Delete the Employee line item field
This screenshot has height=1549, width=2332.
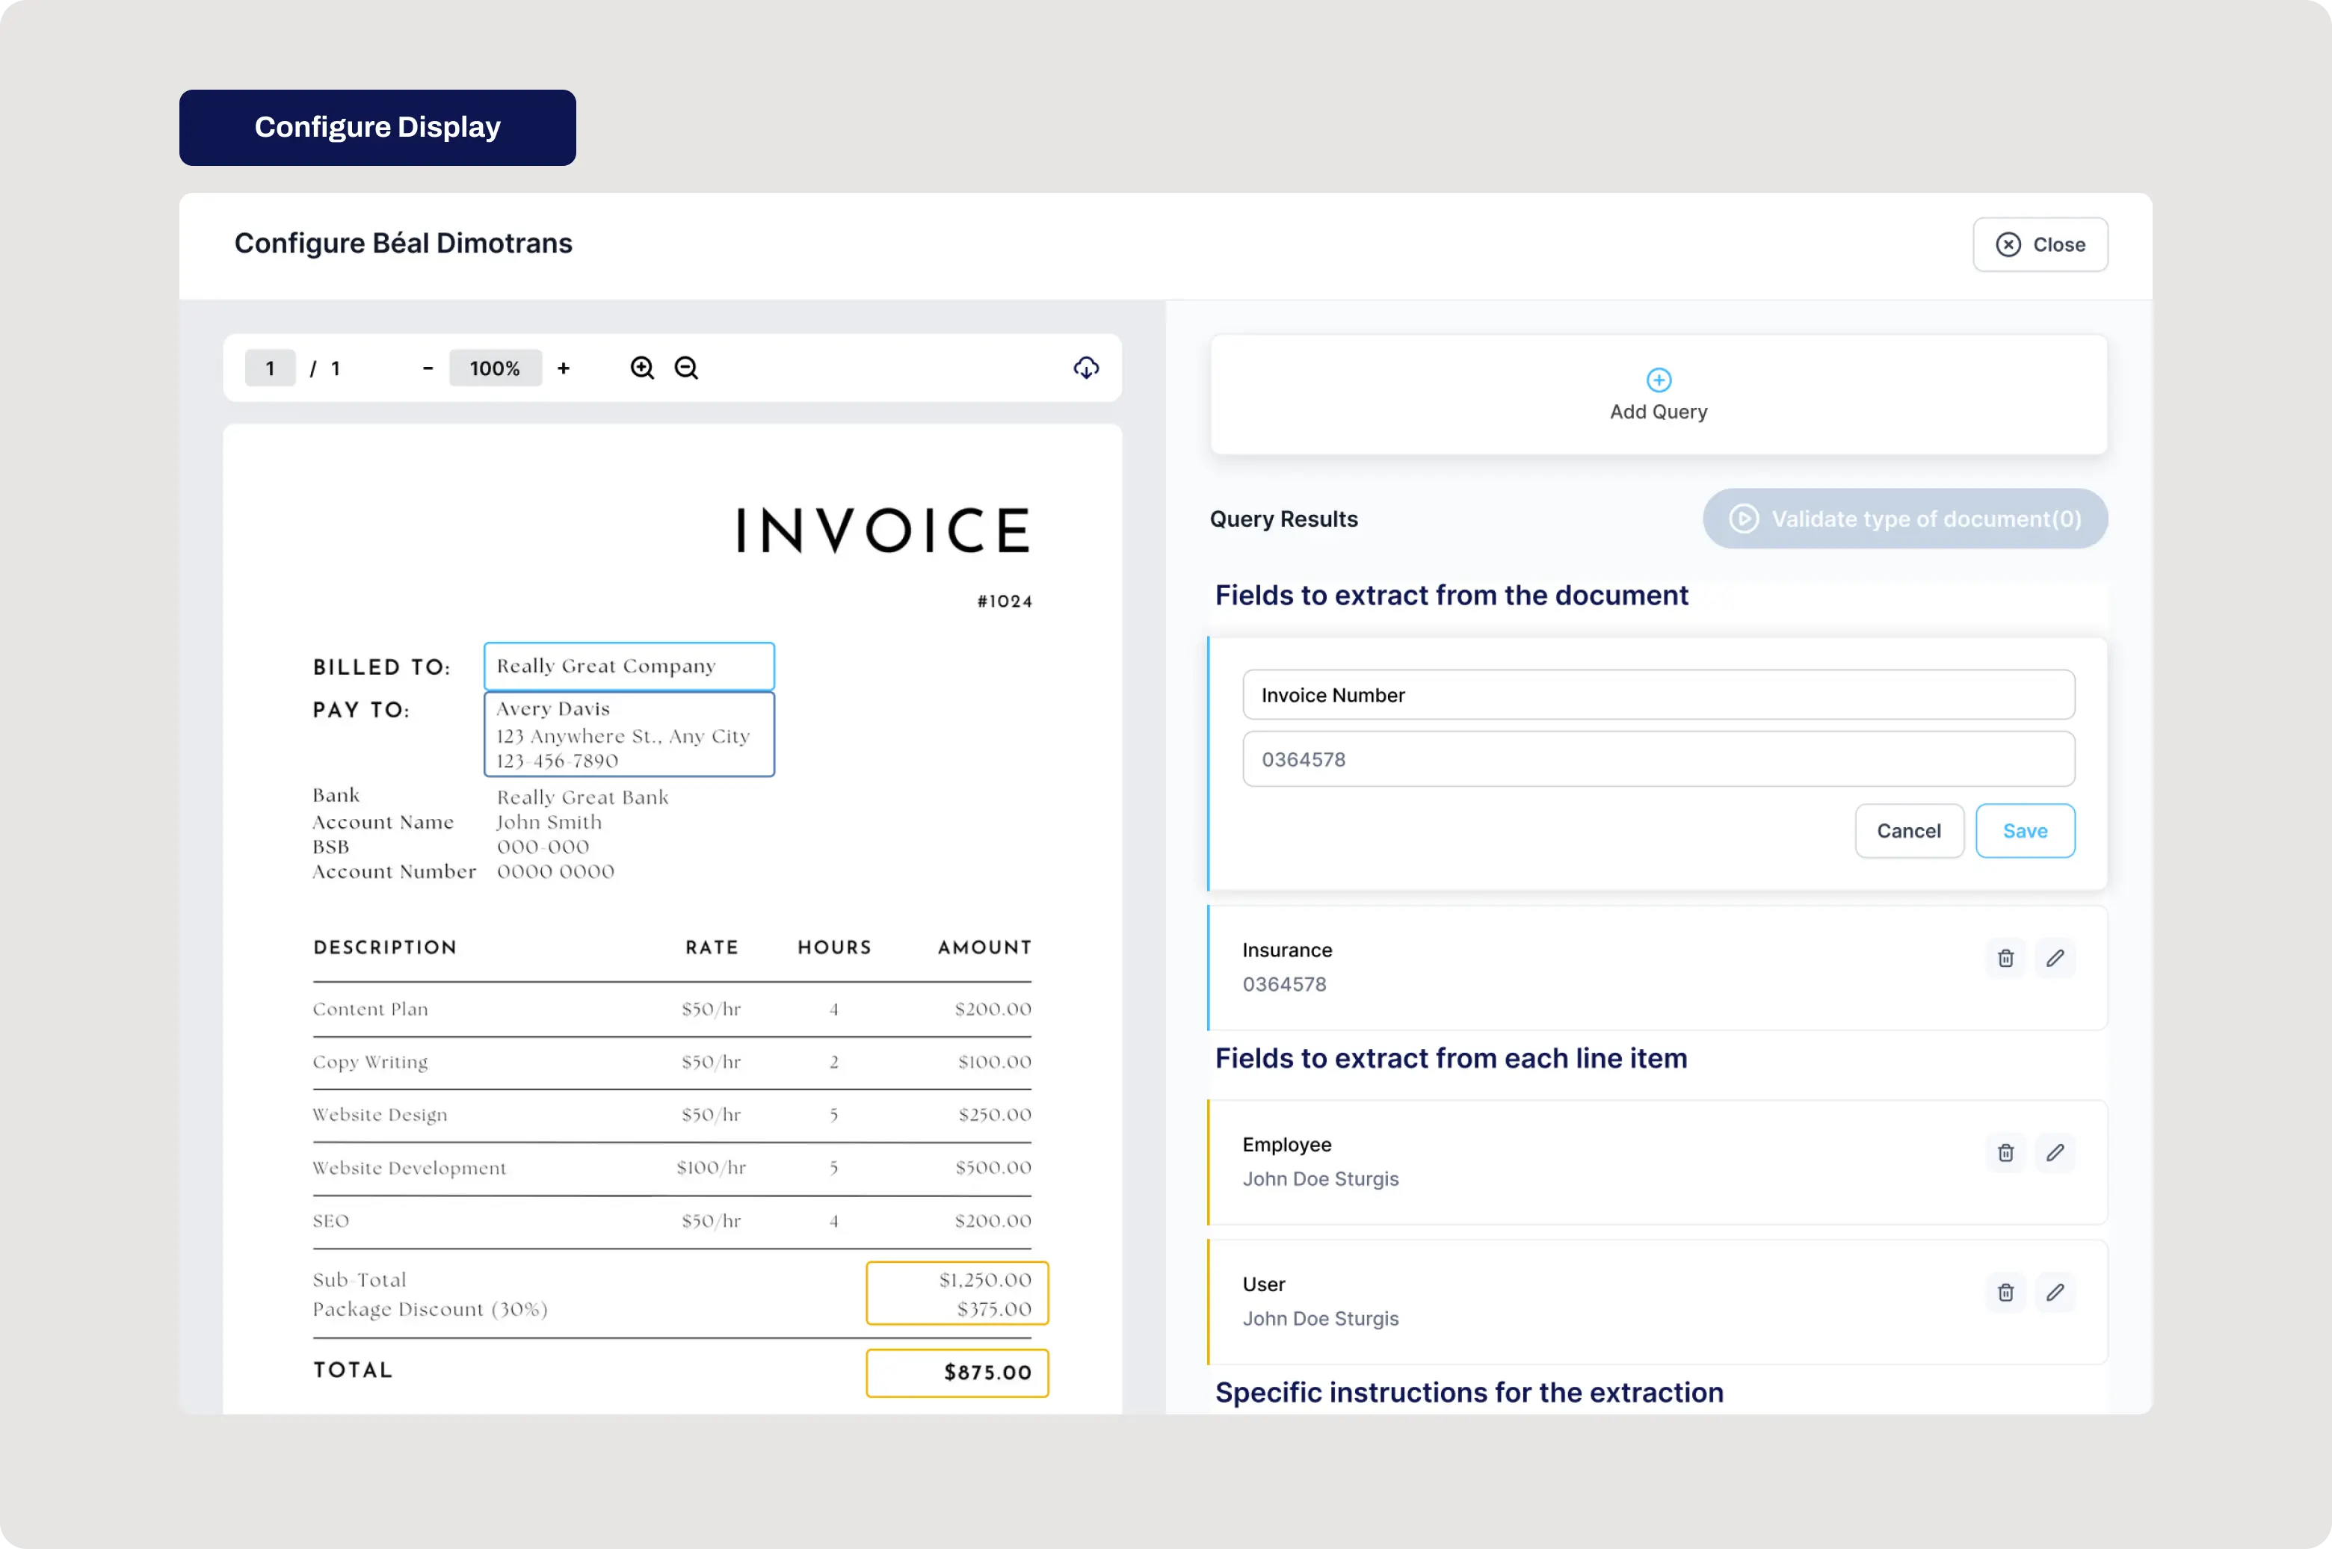click(2005, 1153)
